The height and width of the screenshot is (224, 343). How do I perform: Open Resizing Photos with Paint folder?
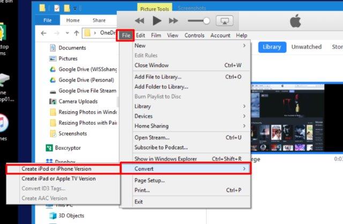pos(84,123)
